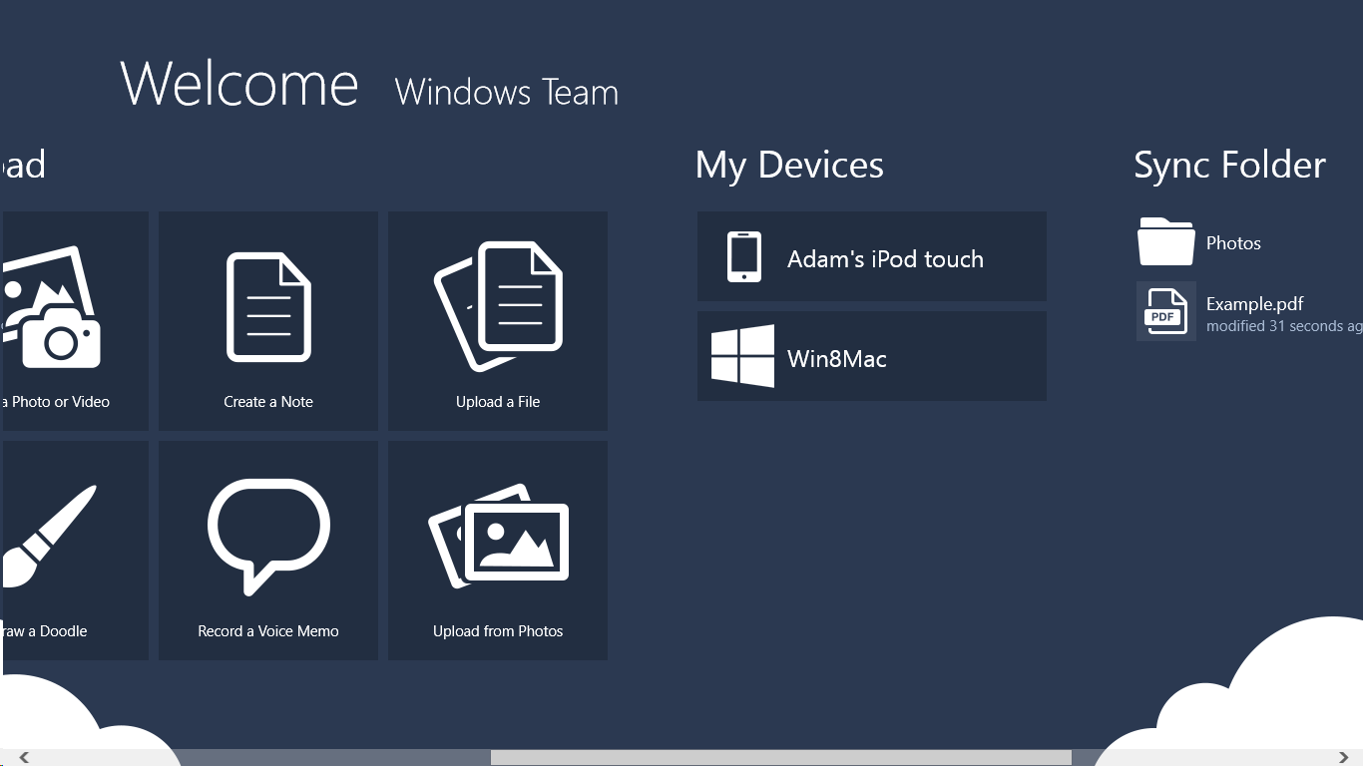The height and width of the screenshot is (766, 1363).
Task: Select the Win8Mac device name
Action: point(836,359)
